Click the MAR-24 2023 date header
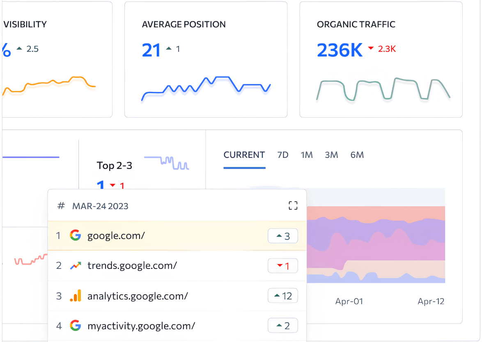Image resolution: width=482 pixels, height=342 pixels. [100, 206]
